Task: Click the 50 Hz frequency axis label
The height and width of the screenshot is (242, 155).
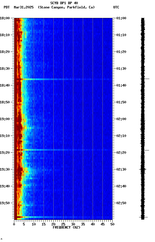Action: click(x=112, y=224)
